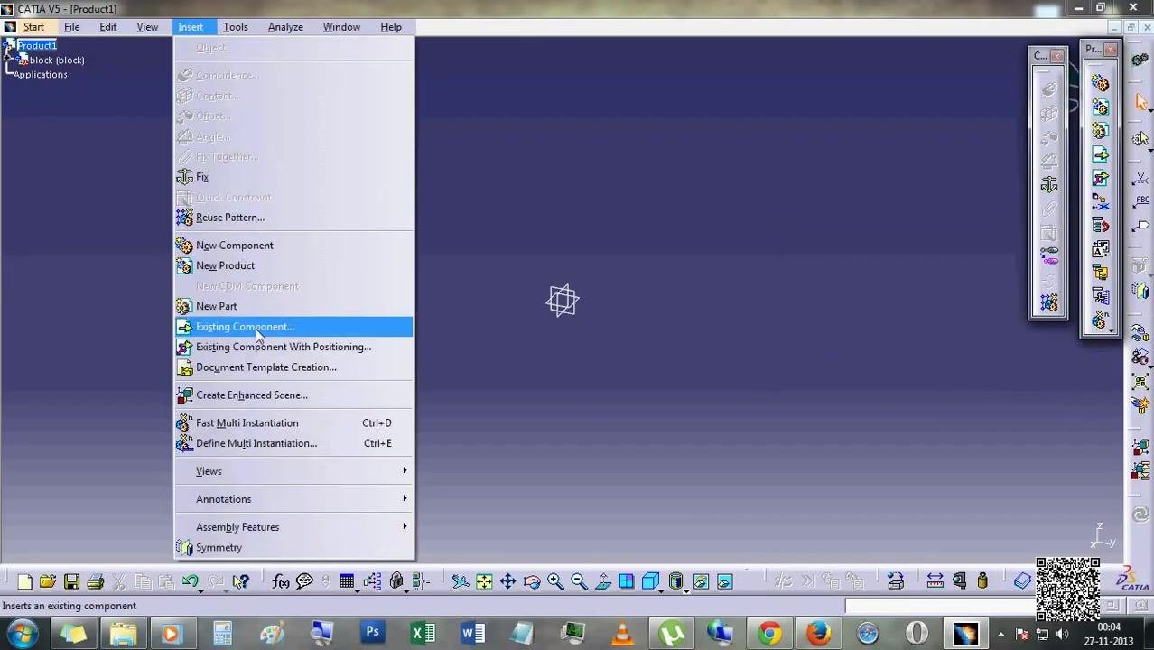Click Reuse Pattern menu entry
The width and height of the screenshot is (1154, 650).
(x=293, y=218)
